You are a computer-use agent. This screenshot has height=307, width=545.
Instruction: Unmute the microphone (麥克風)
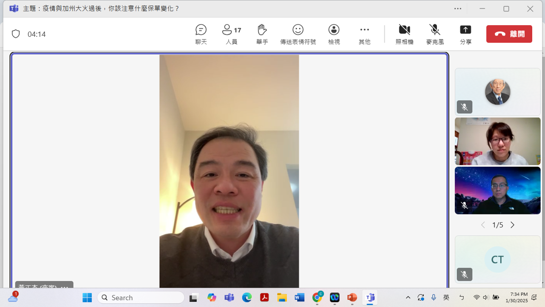435,34
